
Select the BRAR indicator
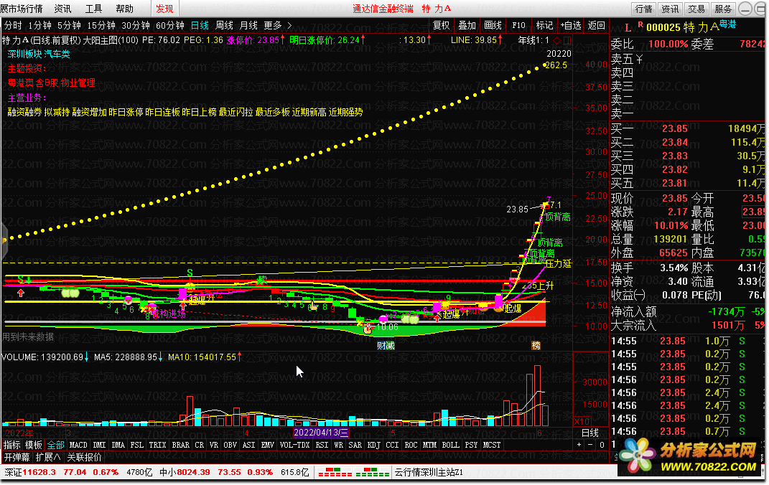coord(180,445)
